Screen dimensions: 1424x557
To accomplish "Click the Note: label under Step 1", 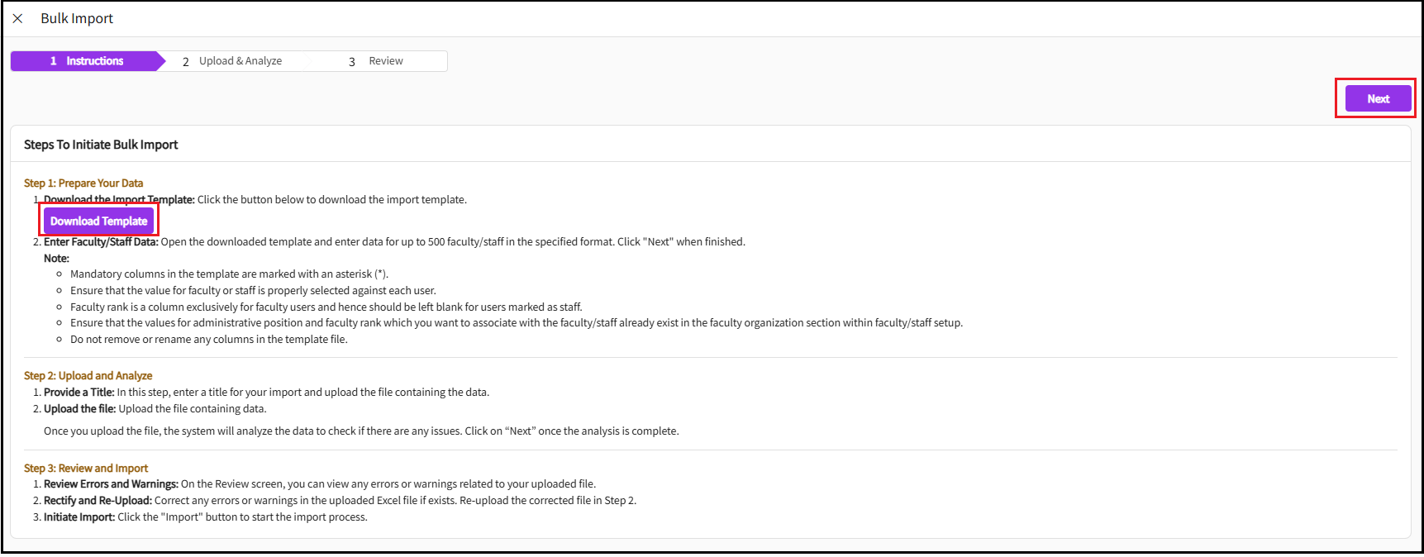I will (56, 259).
